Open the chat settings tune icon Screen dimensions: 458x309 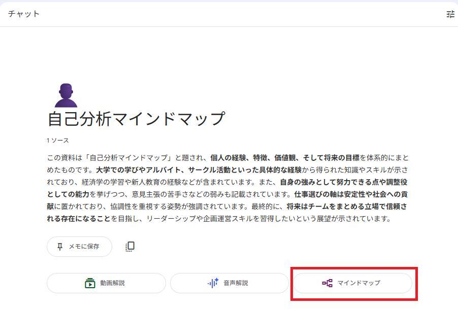pos(450,14)
